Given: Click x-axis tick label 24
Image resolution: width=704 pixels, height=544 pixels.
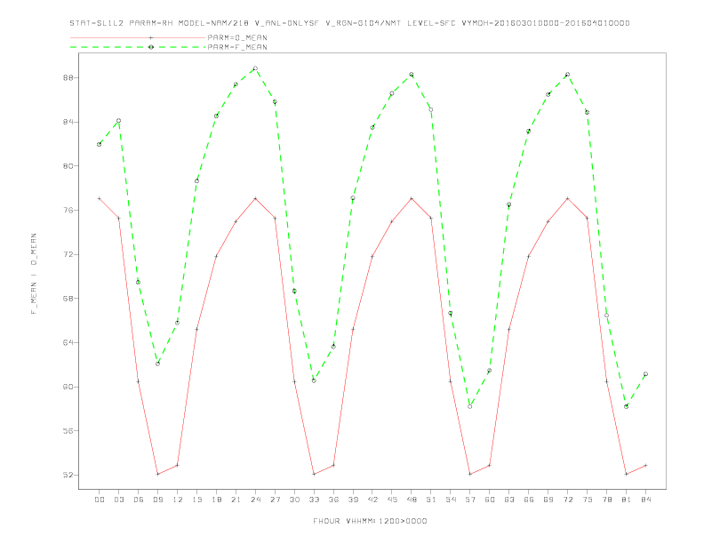Looking at the screenshot, I should 255,500.
